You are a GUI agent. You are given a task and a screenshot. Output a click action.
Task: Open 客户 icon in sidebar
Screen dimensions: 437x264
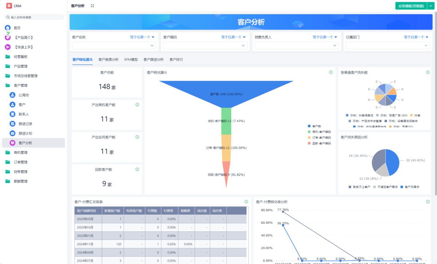(x=12, y=104)
